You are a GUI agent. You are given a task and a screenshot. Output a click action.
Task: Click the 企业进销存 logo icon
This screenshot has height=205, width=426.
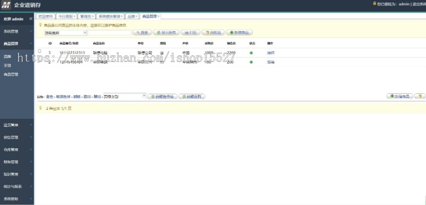tap(7, 5)
